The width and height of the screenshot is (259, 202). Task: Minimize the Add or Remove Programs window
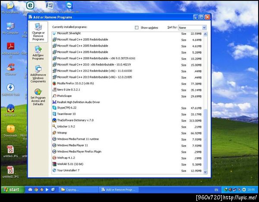click(196, 17)
